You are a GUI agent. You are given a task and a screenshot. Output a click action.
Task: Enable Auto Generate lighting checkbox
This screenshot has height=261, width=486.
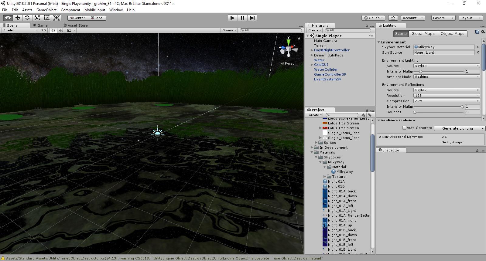click(404, 128)
